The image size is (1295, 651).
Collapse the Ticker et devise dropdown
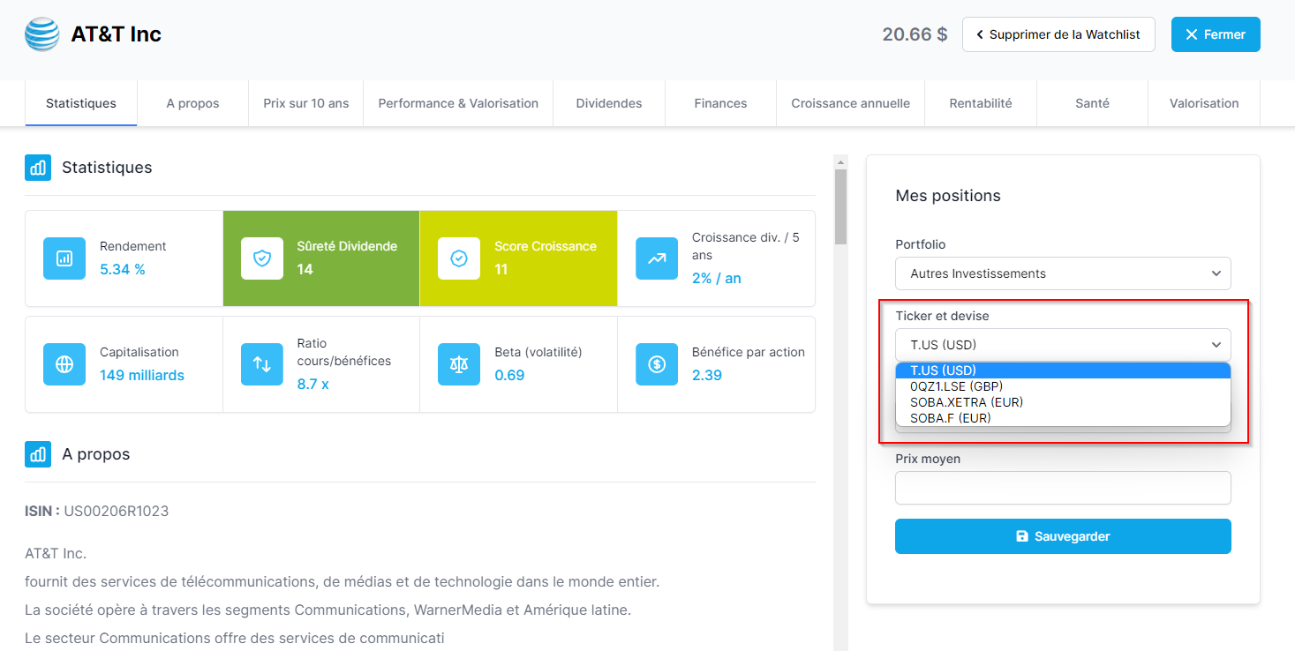[x=1063, y=345]
